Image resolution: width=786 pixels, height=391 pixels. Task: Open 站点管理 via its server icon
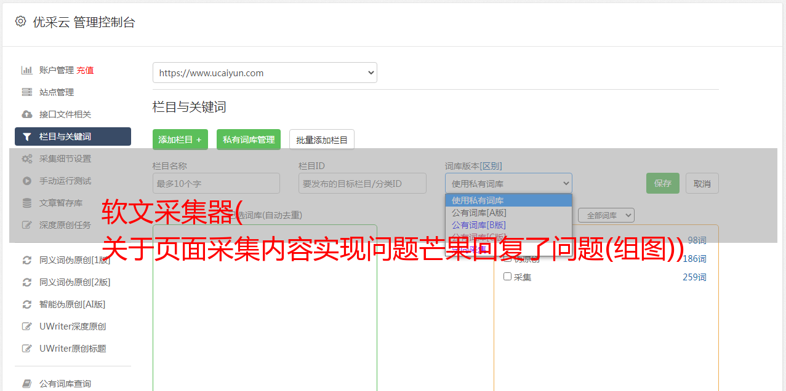tap(27, 92)
